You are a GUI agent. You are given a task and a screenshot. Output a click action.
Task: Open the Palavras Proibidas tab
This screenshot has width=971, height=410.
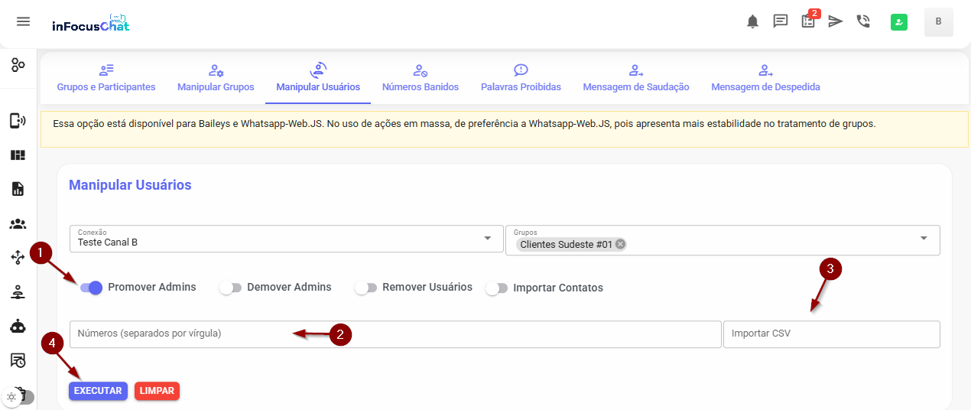click(521, 78)
